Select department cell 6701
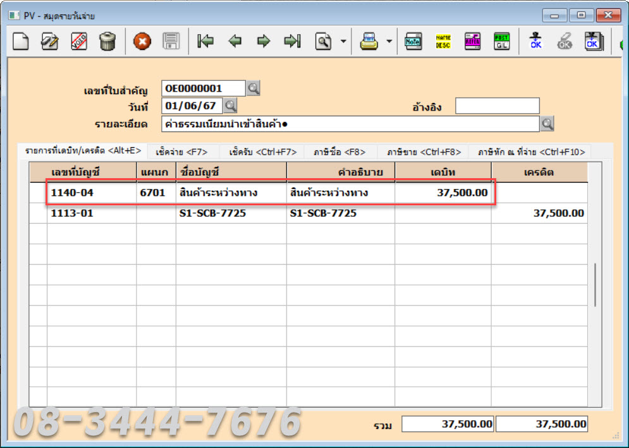 coord(156,193)
